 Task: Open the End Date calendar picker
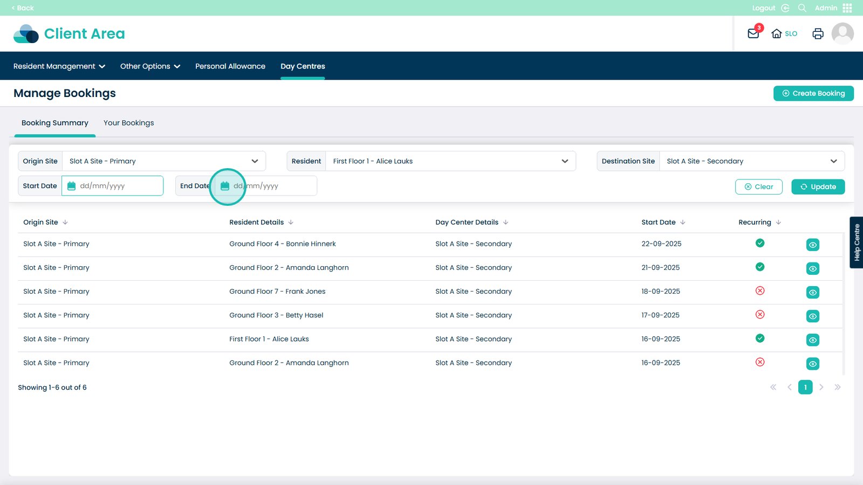[225, 186]
